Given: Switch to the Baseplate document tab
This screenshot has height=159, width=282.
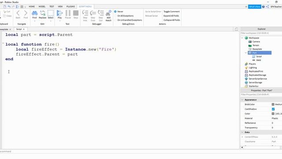Looking at the screenshot, I should [x=4, y=29].
